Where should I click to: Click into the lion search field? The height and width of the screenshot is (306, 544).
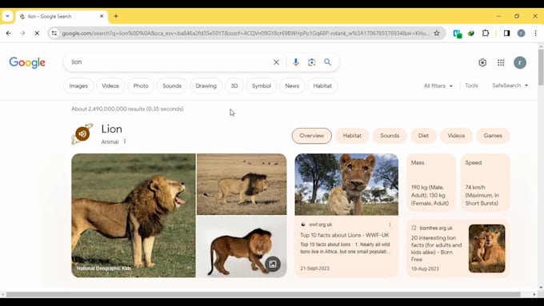pos(170,62)
